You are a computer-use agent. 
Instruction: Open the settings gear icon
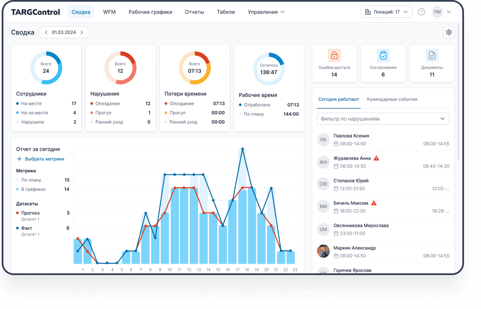point(449,32)
